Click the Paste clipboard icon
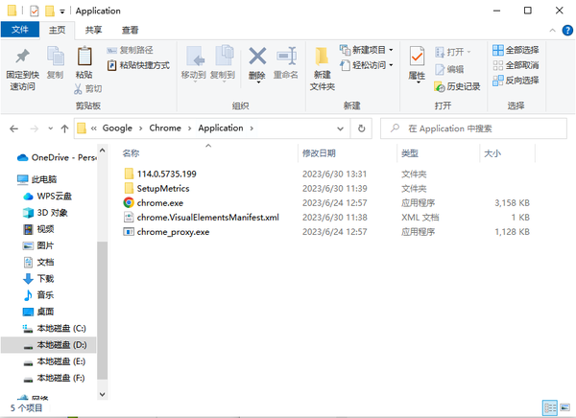Viewport: 576px width, 418px height. coord(84,57)
